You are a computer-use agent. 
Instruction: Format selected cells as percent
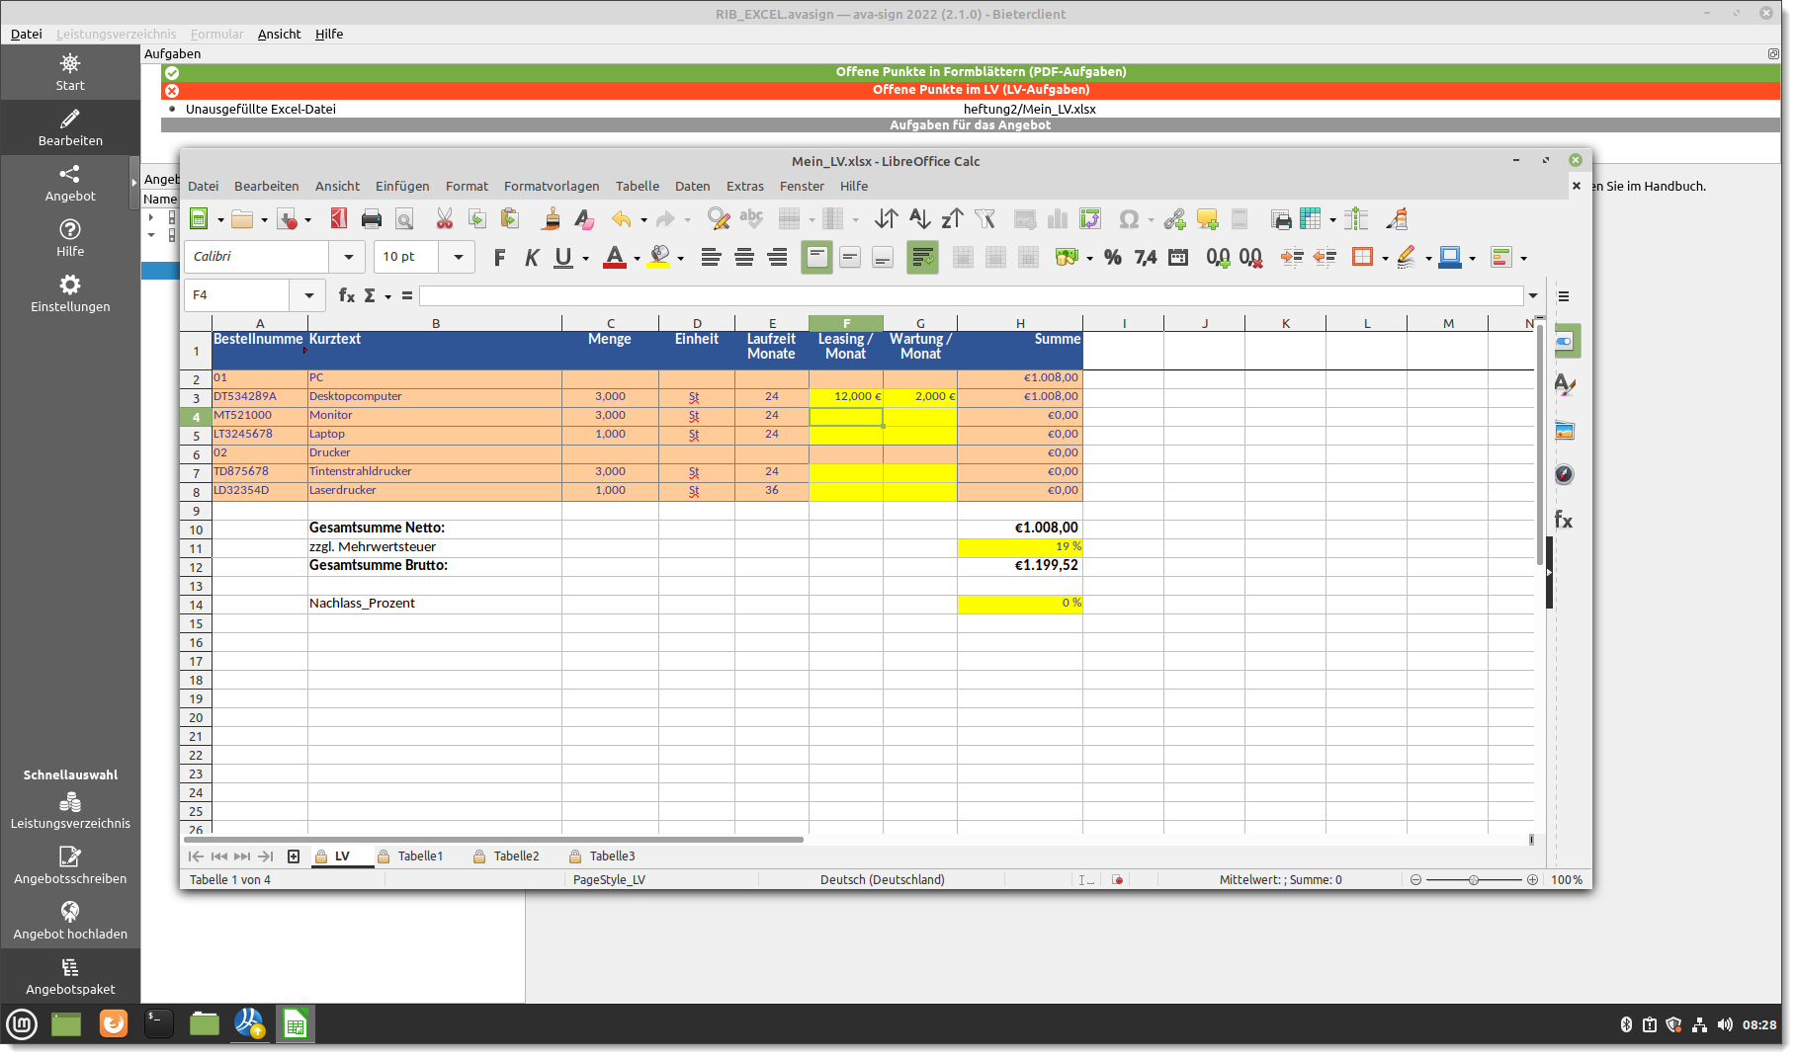pos(1112,257)
